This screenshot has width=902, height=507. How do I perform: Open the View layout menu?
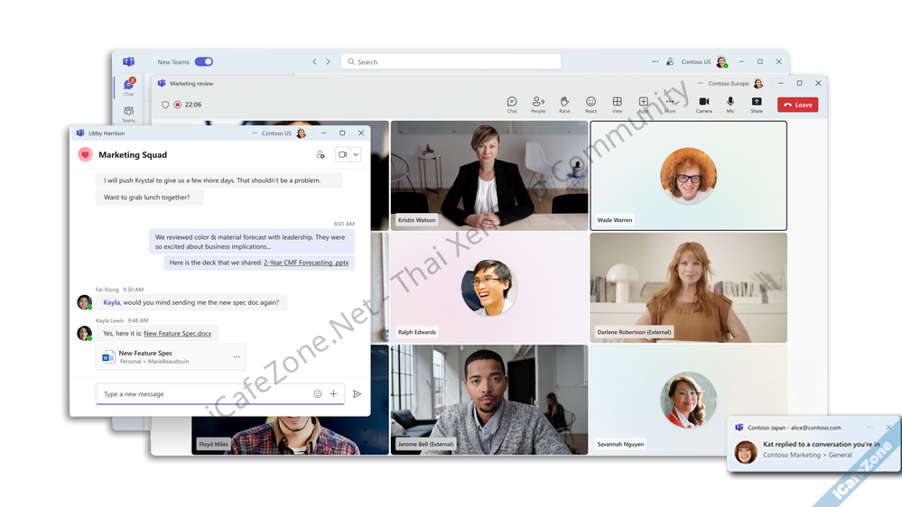tap(617, 104)
